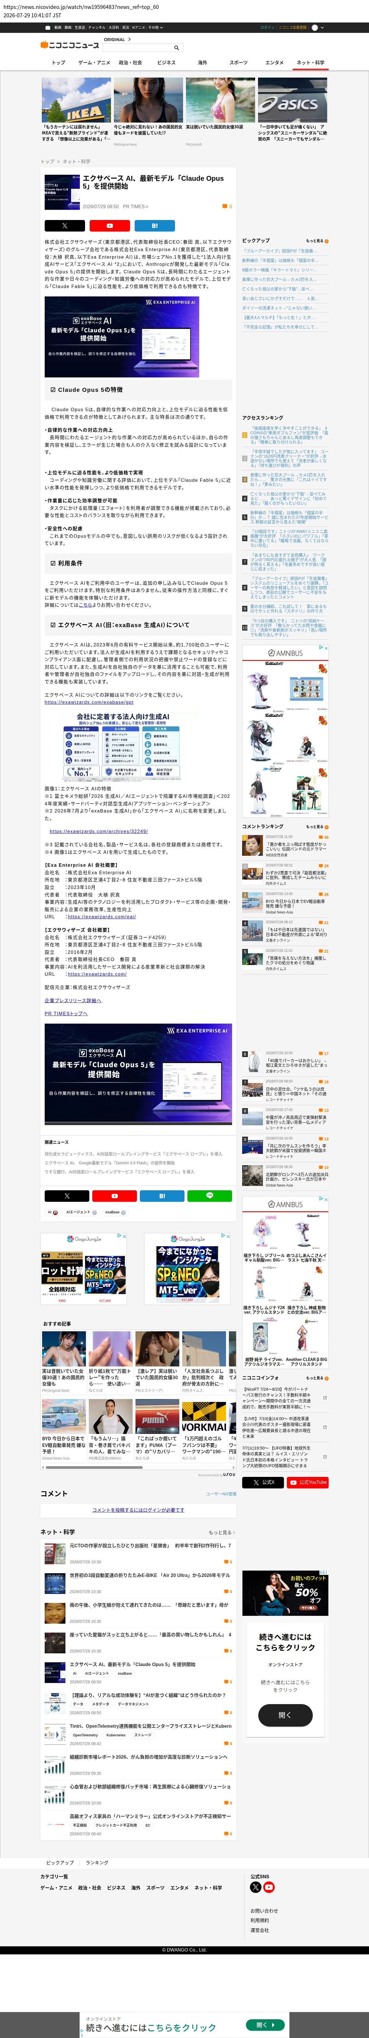Click the niconico news logo
Screen dimensions: 369x2038
coord(69,45)
